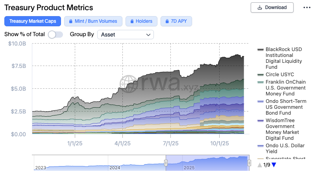
Task: Click the download arrow icon
Action: 260,7
